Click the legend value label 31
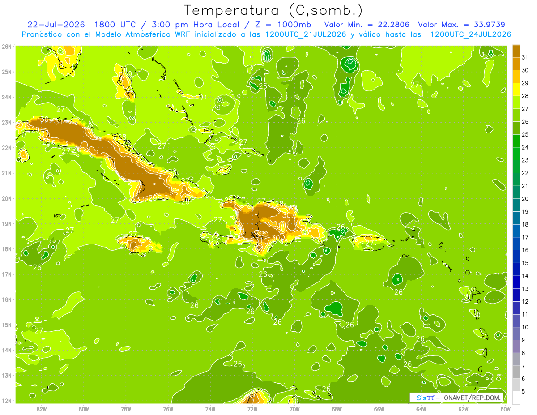This screenshot has height=415, width=537. pyautogui.click(x=525, y=57)
